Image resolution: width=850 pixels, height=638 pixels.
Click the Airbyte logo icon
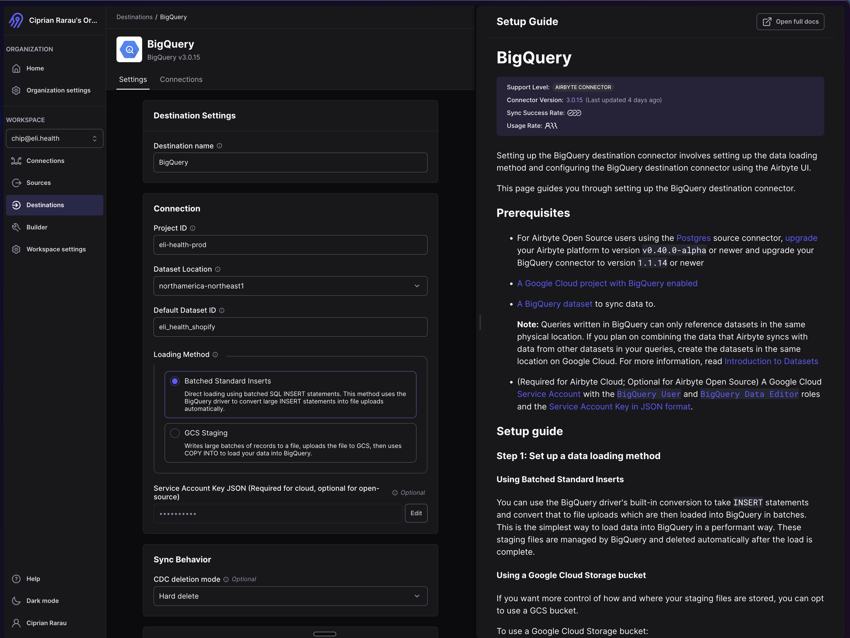click(x=16, y=20)
